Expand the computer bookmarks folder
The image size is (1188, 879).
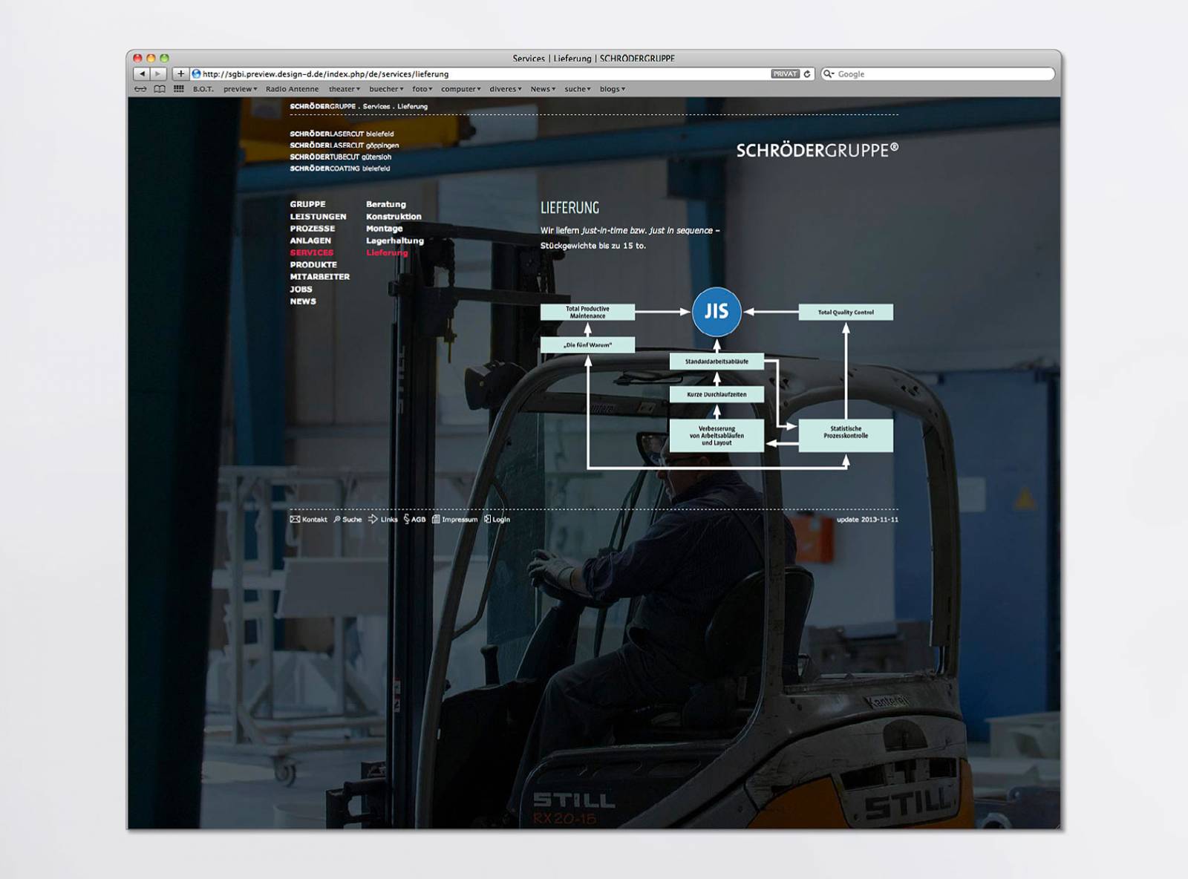461,89
